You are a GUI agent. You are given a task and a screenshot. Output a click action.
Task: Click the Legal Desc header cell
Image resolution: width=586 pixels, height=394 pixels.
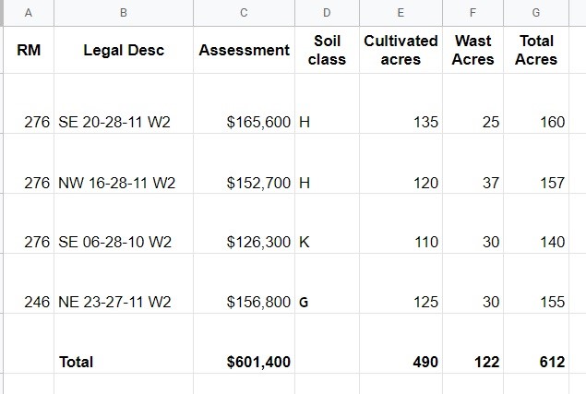pyautogui.click(x=124, y=50)
